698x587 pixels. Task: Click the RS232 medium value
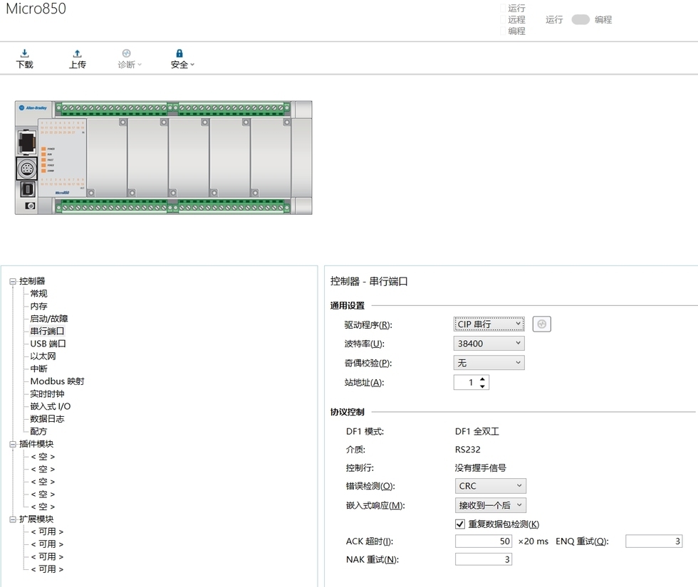tap(467, 450)
